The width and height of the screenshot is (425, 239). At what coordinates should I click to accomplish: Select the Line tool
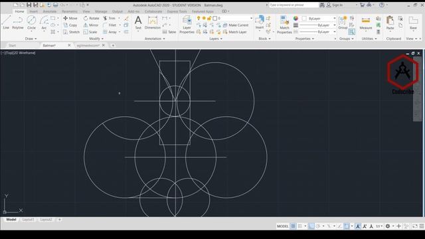pos(6,22)
